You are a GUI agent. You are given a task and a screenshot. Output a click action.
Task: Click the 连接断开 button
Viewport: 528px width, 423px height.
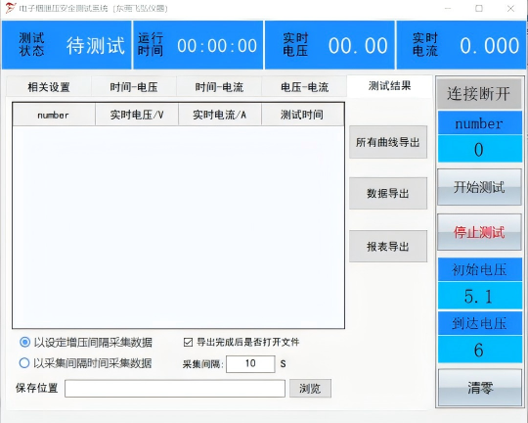point(479,93)
